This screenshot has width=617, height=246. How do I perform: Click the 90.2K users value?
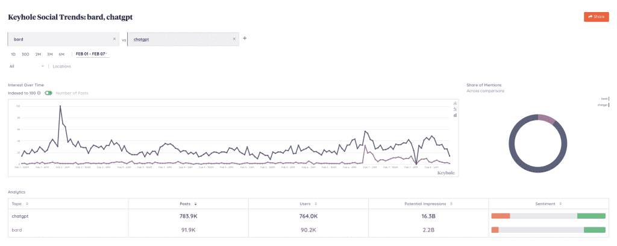[x=308, y=230]
